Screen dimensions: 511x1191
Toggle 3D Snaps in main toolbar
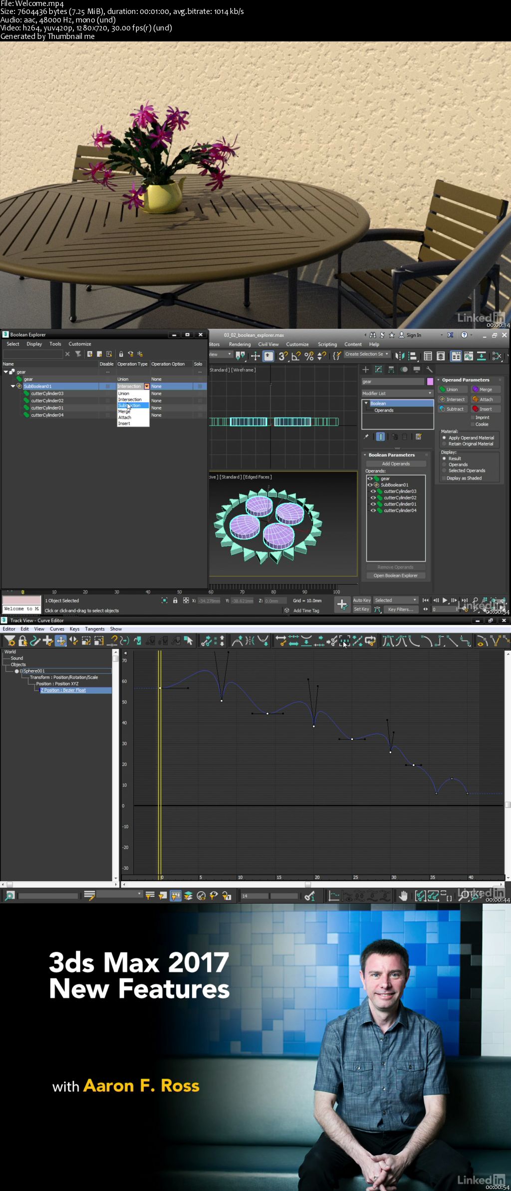(x=283, y=356)
